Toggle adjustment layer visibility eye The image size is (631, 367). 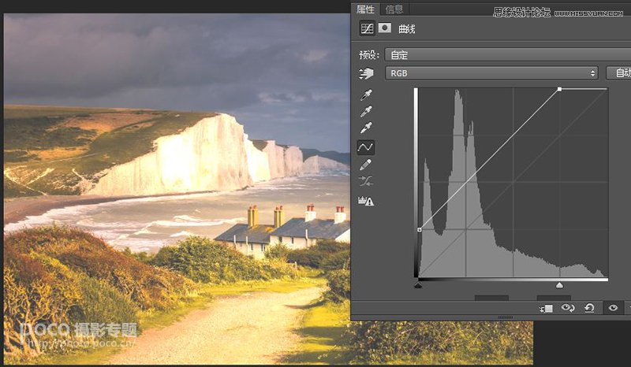pyautogui.click(x=612, y=308)
